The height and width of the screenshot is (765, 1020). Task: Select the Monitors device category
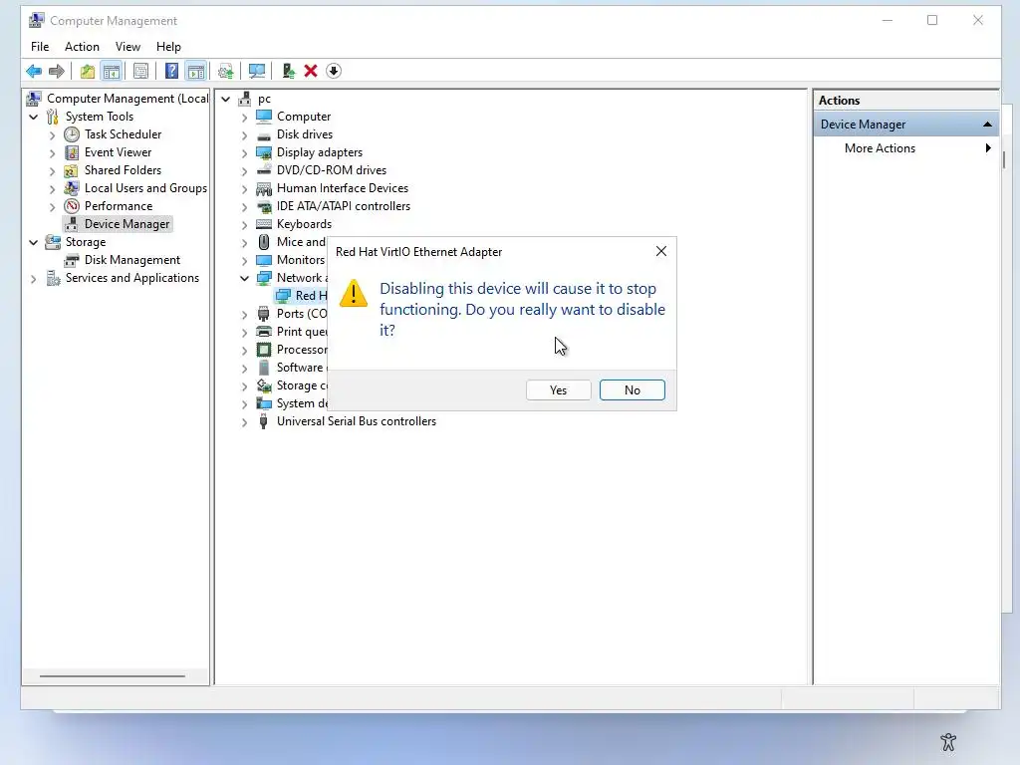301,260
